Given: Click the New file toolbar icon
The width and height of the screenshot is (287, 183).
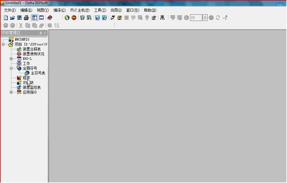Looking at the screenshot, I should tap(6, 18).
